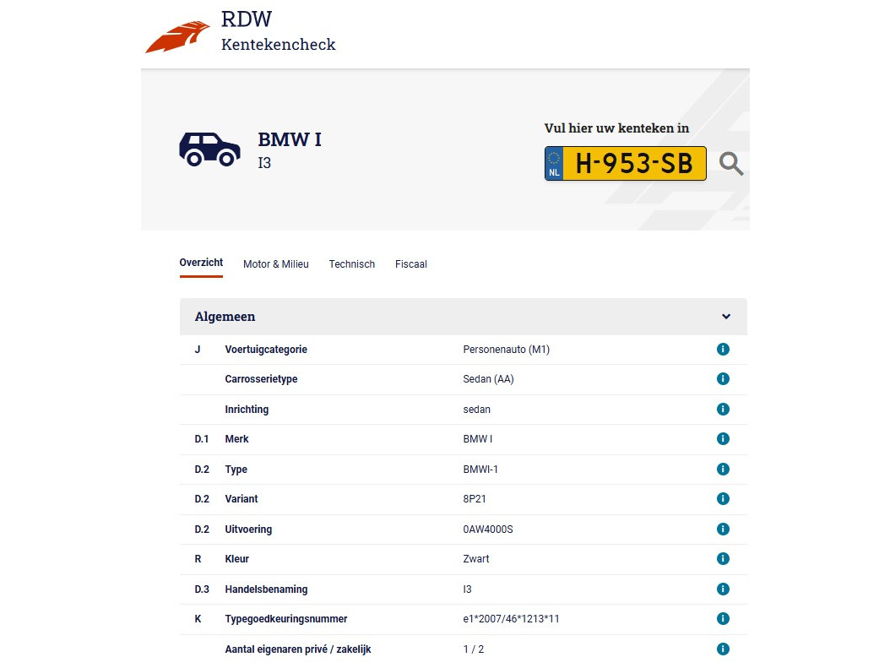Viewport: 890px width, 668px height.
Task: Click info icon beside Type BMWI-1
Action: point(723,470)
